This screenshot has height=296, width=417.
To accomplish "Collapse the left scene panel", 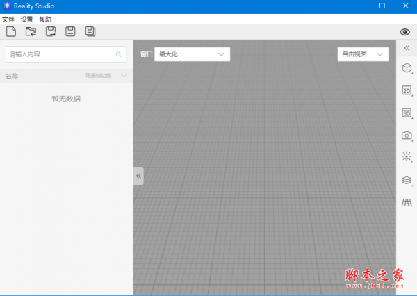I will pyautogui.click(x=138, y=176).
